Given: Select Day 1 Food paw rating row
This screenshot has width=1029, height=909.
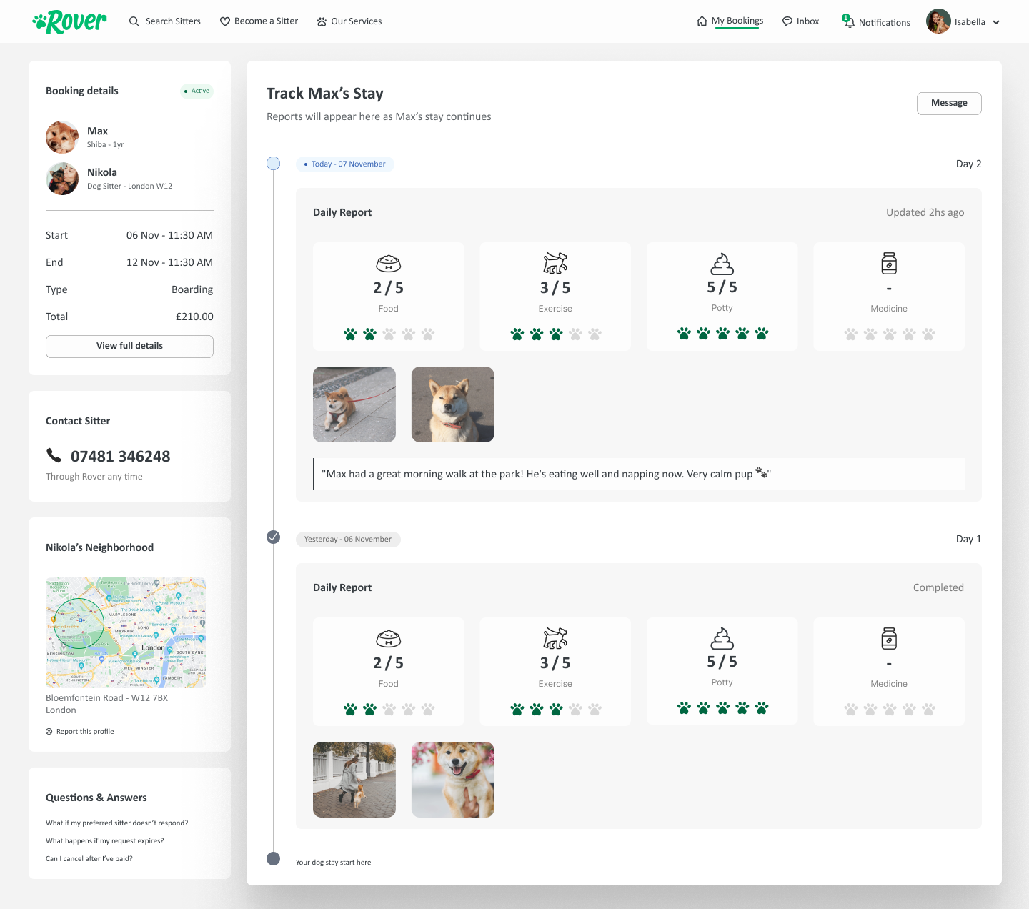Looking at the screenshot, I should 389,709.
